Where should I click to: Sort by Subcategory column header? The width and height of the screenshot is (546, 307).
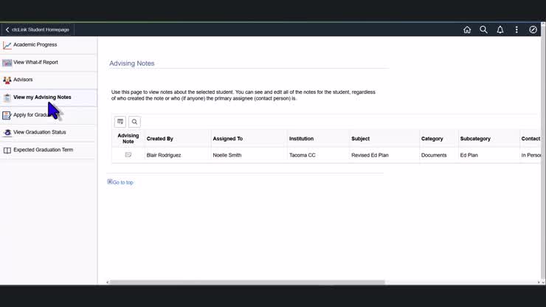click(475, 139)
